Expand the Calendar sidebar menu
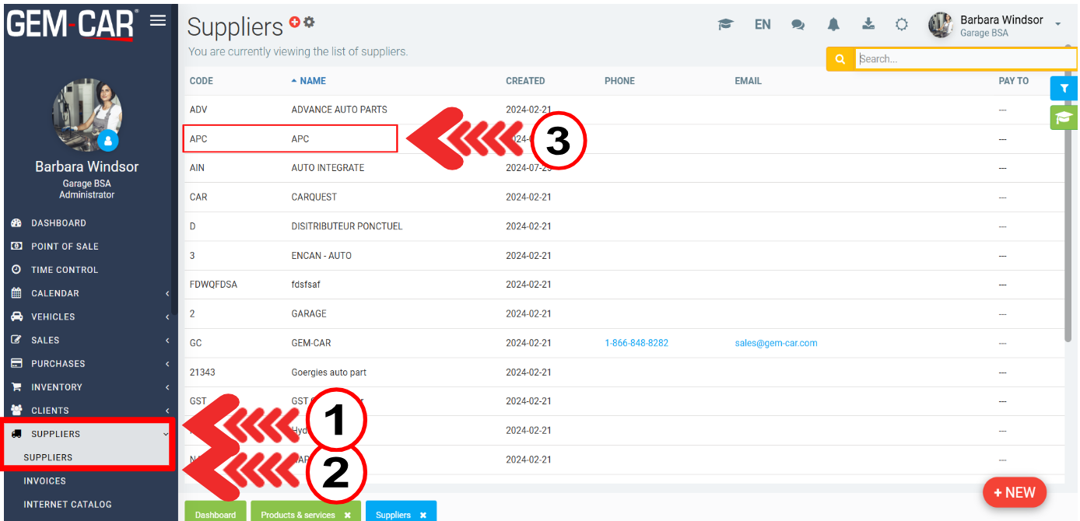 54,293
